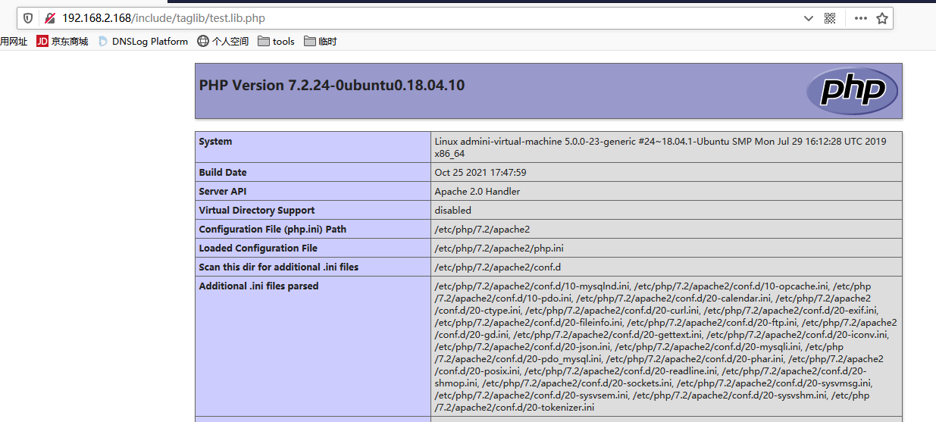Viewport: 936px width, 422px height.
Task: Open the page actions three-dots menu
Action: 861,18
